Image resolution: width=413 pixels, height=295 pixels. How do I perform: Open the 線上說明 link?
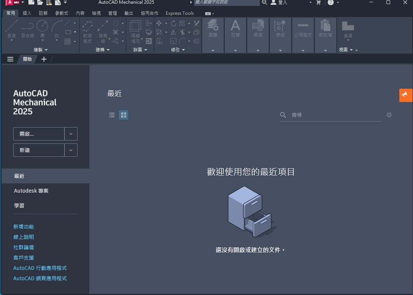24,237
